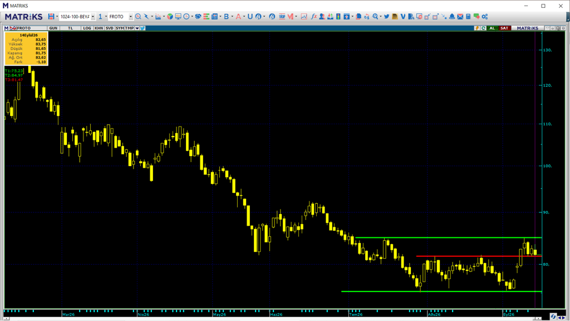Open the chat bubbles icon
The image size is (570, 321).
tap(476, 17)
